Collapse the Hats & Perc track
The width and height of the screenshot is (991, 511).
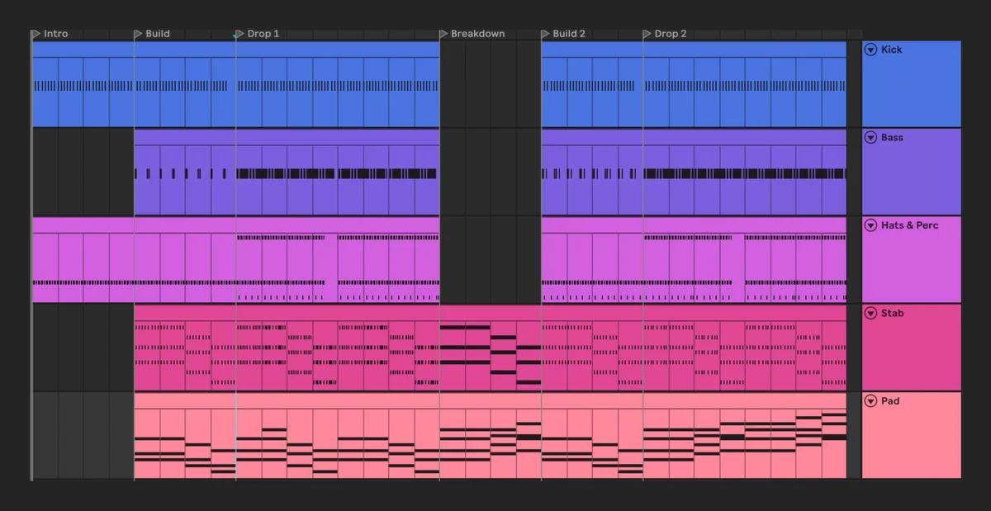870,225
